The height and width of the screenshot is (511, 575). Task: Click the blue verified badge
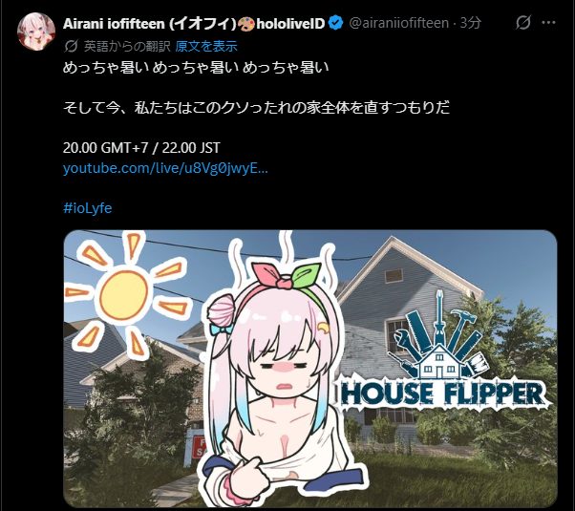point(336,24)
